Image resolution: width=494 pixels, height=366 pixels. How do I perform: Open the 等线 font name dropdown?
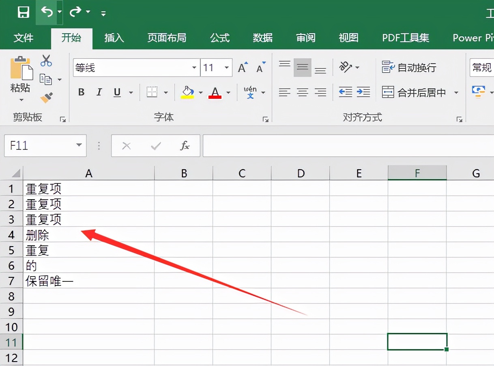[x=194, y=68]
